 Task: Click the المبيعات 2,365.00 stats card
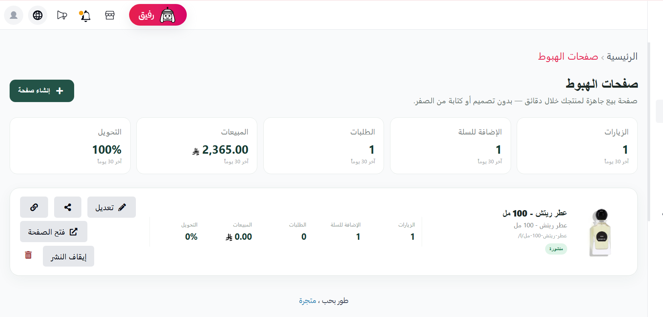click(x=197, y=146)
